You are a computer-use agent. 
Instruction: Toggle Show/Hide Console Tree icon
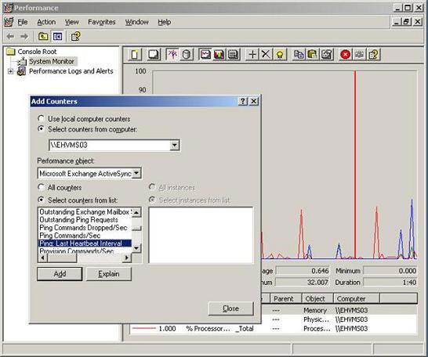pyautogui.click(x=57, y=36)
